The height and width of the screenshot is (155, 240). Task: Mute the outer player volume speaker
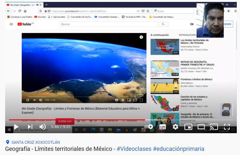click(x=43, y=127)
